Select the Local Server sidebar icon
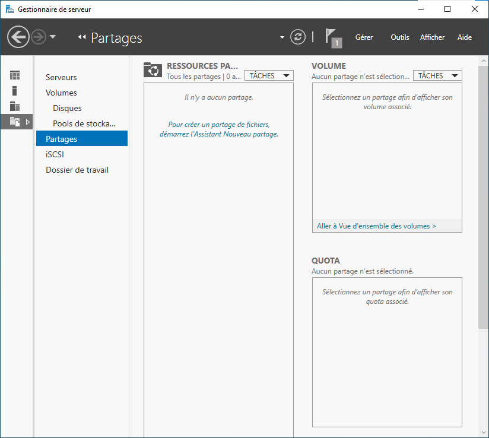The height and width of the screenshot is (438, 489). pos(15,91)
